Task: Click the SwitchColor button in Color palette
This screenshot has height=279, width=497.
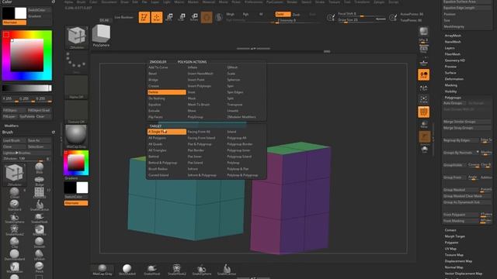Action: 39,10
